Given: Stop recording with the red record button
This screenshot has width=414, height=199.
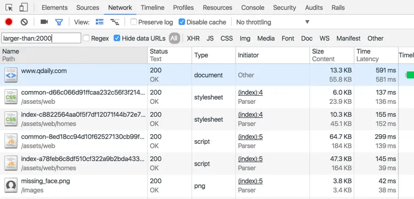Looking at the screenshot, I should [x=9, y=22].
